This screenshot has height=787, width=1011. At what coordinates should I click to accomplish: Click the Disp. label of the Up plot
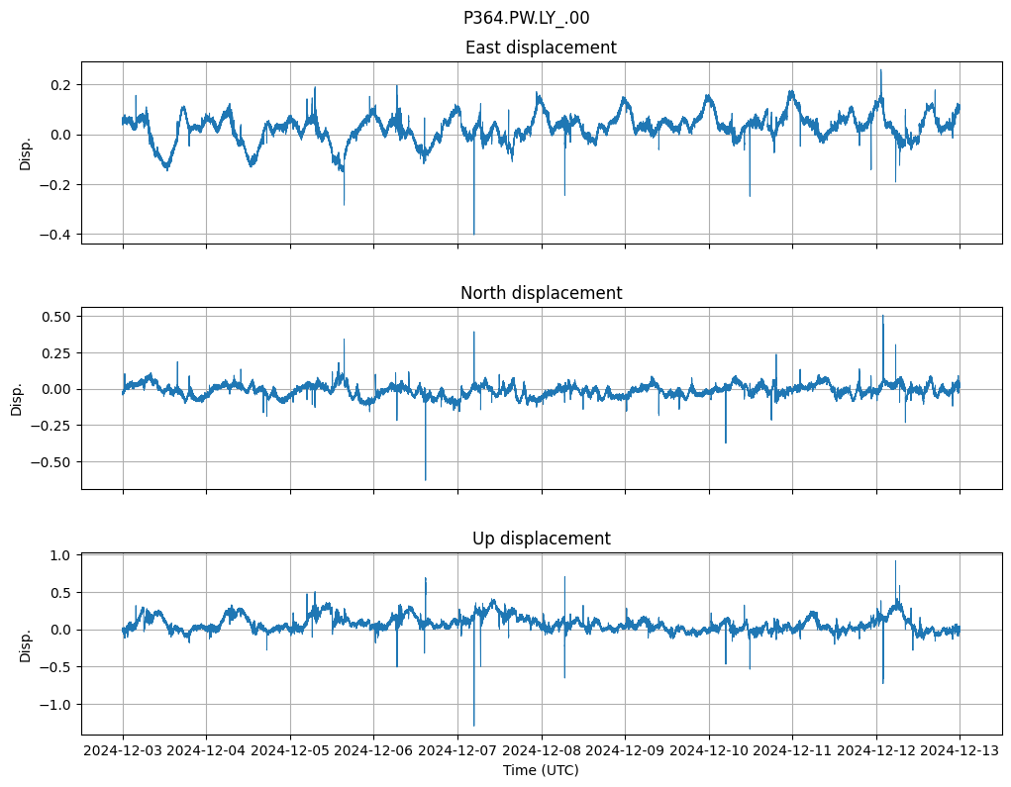tap(26, 644)
